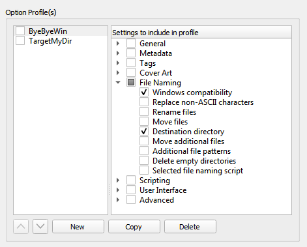Viewport: 307px width, 247px height.
Task: Enable Selected file naming script option
Action: tap(144, 170)
